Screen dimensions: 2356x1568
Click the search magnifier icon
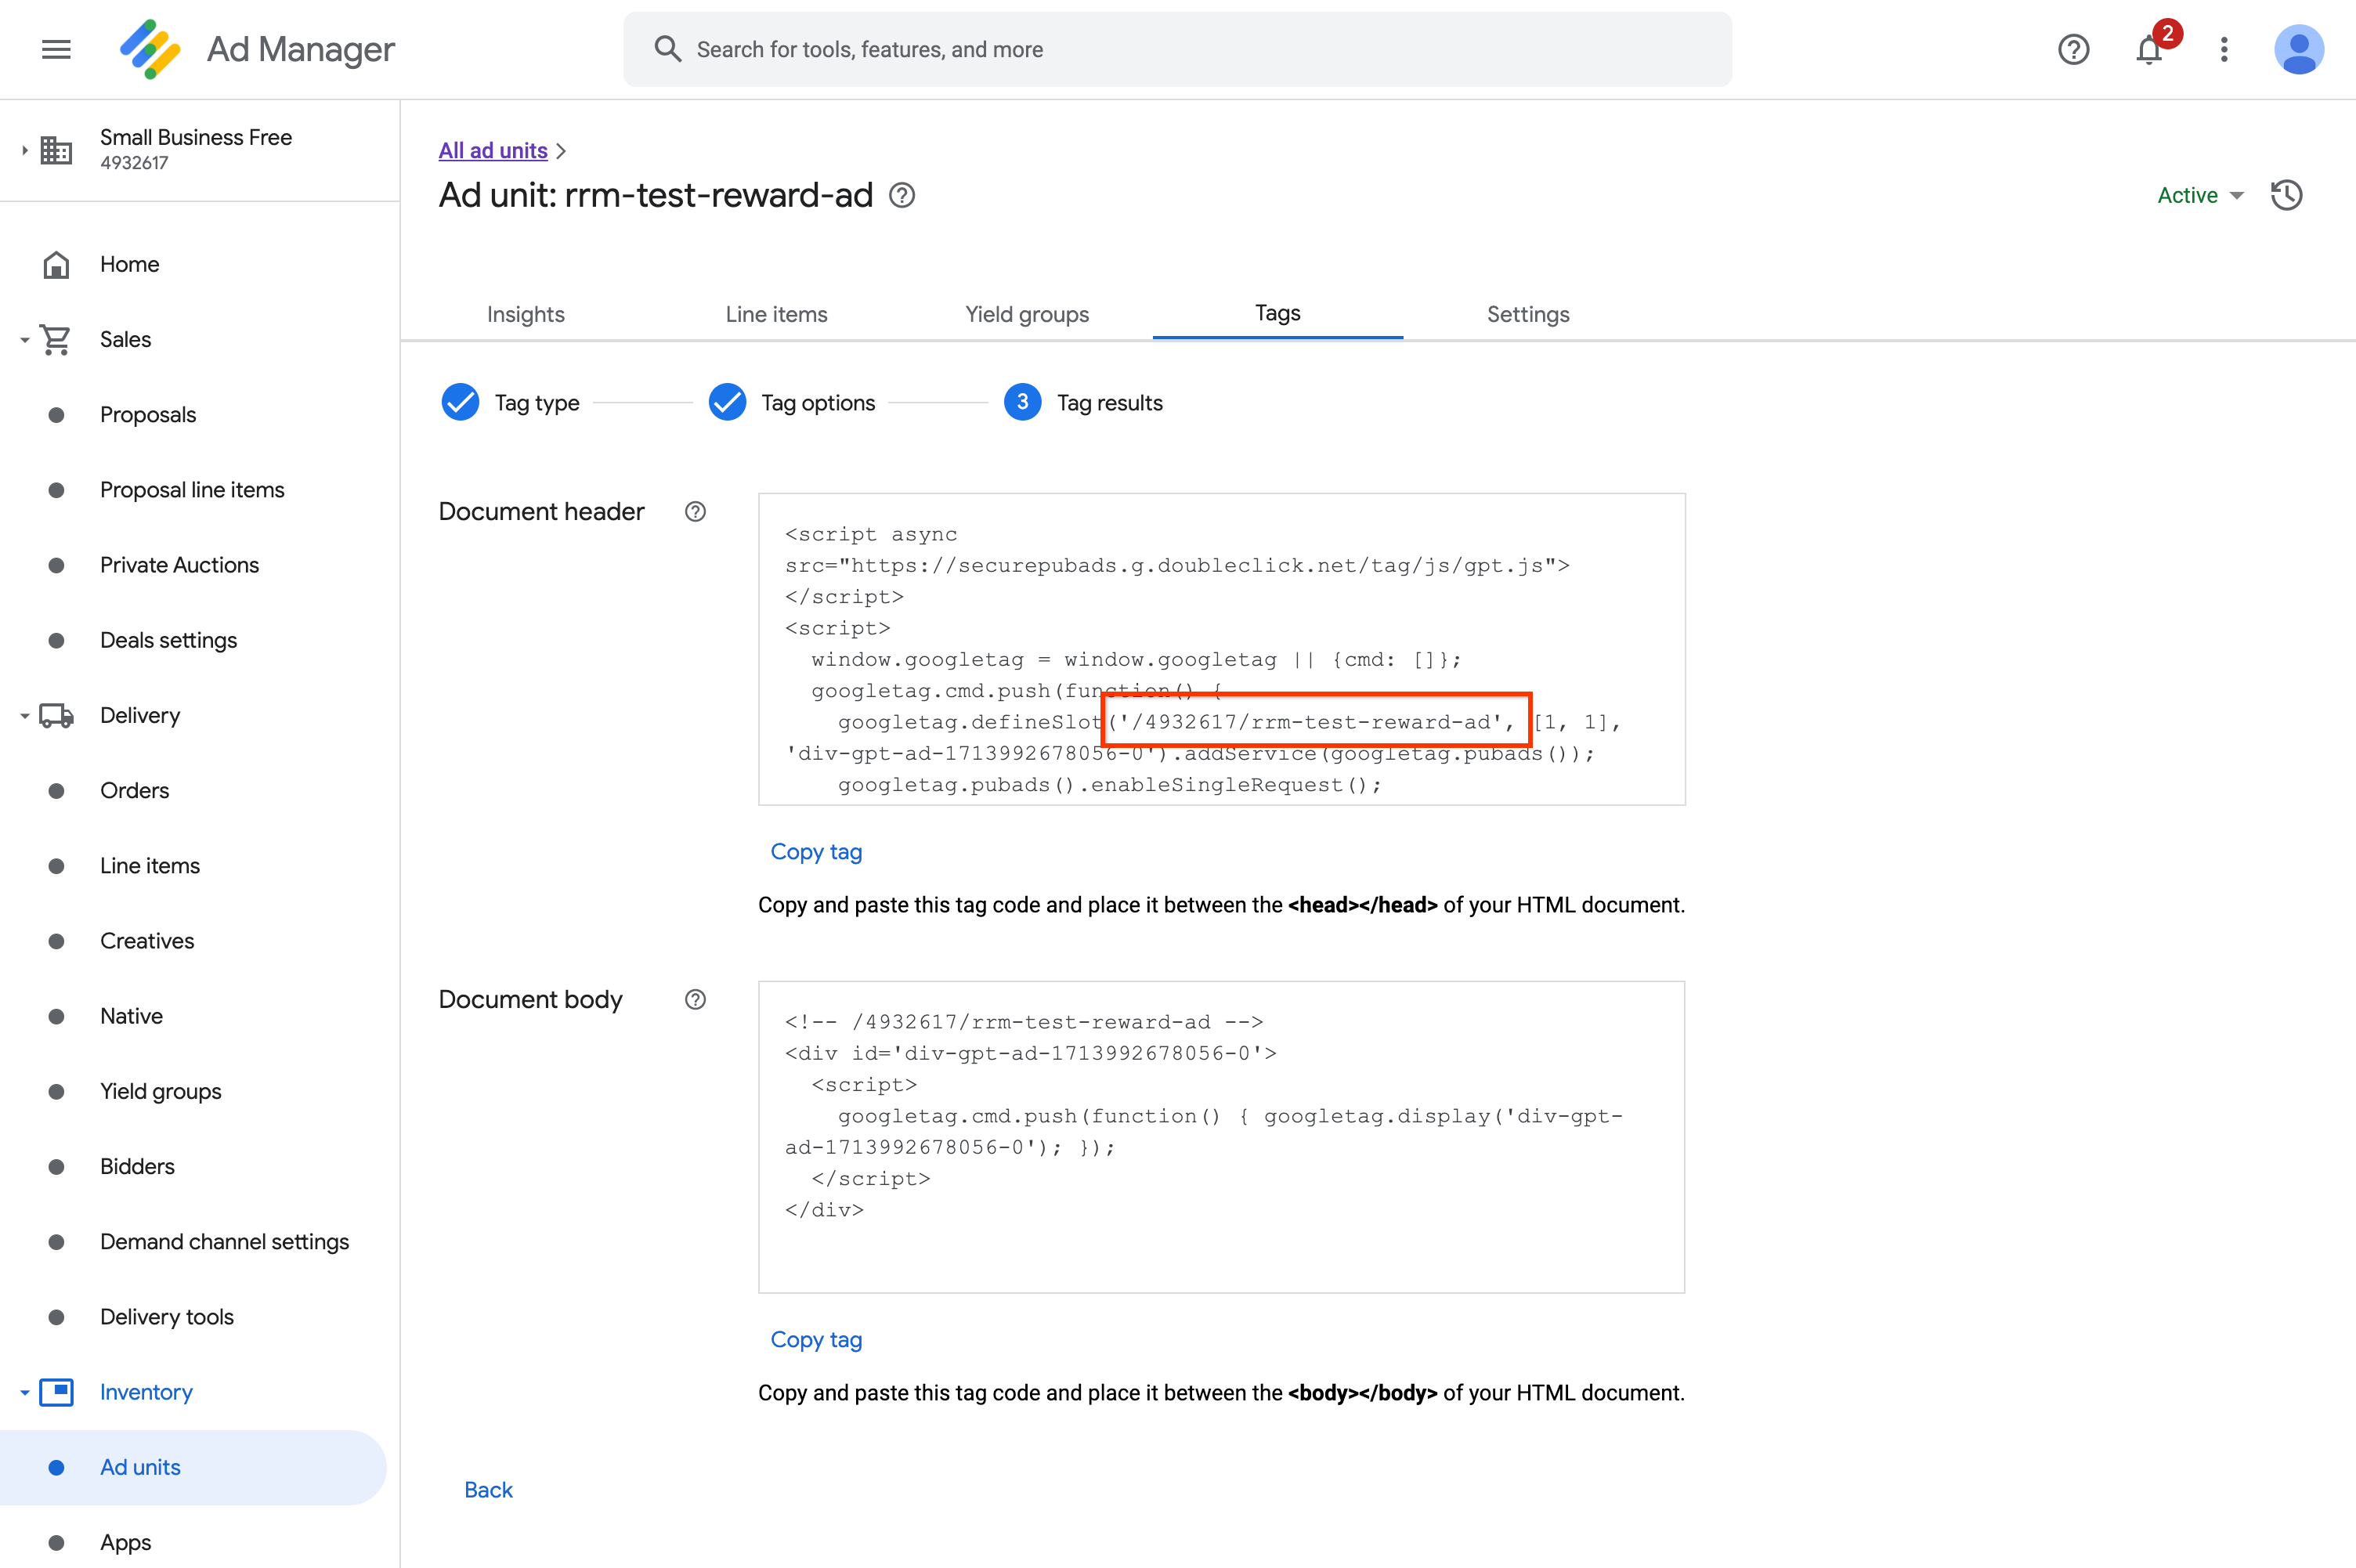click(667, 49)
